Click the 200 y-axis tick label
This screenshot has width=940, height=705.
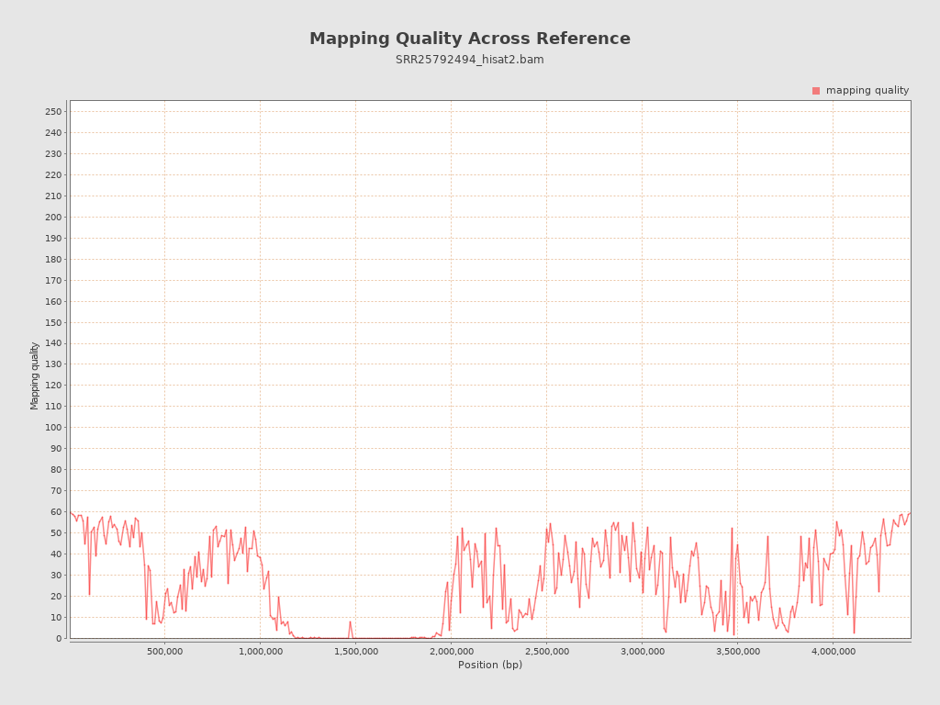(53, 218)
